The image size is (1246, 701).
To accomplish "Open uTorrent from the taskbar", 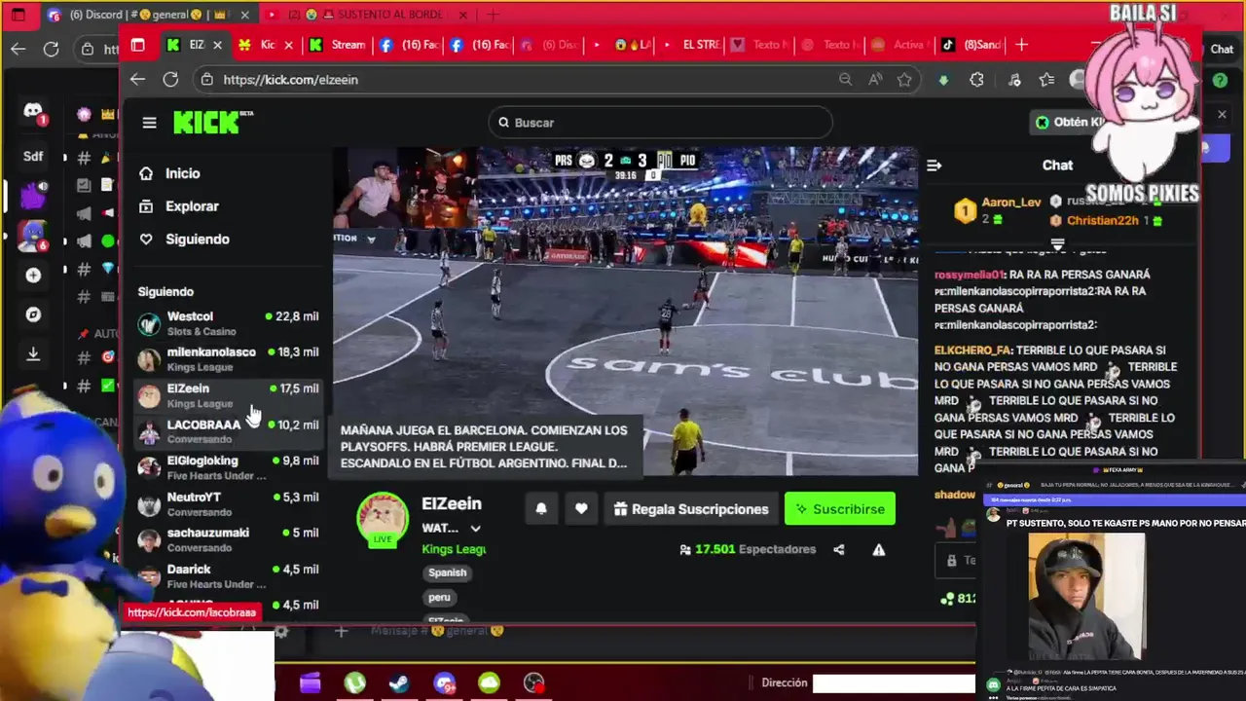I will click(354, 683).
